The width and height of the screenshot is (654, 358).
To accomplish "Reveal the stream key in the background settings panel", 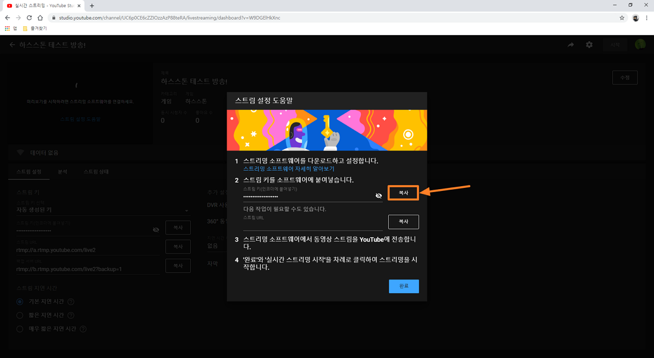I will click(x=156, y=230).
